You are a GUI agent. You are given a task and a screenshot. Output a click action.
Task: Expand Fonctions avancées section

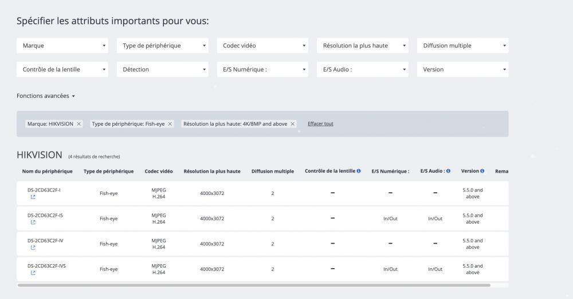pyautogui.click(x=46, y=96)
